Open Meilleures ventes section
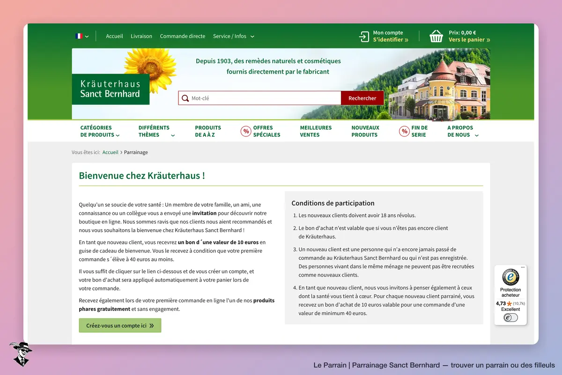The height and width of the screenshot is (375, 562). [316, 131]
